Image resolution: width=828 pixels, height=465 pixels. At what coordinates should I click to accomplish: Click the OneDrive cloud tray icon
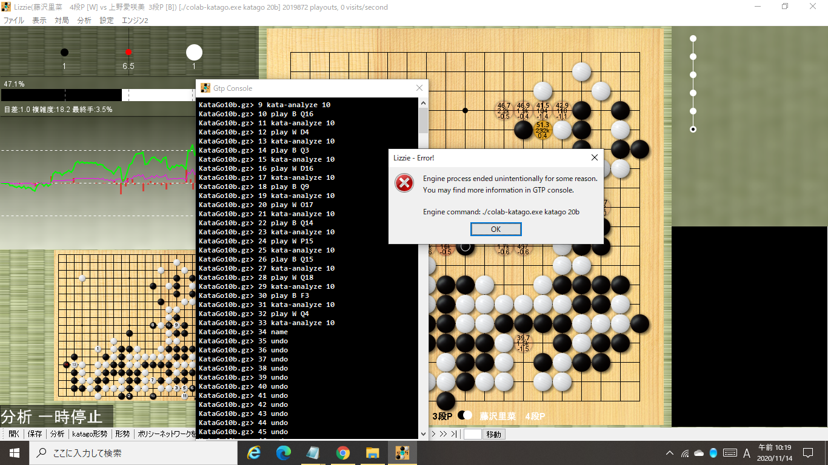pyautogui.click(x=699, y=453)
